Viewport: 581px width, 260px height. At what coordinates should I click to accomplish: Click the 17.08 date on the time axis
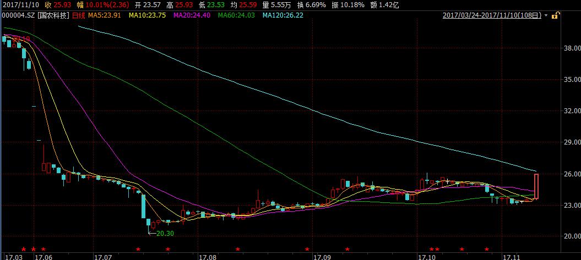(x=208, y=256)
